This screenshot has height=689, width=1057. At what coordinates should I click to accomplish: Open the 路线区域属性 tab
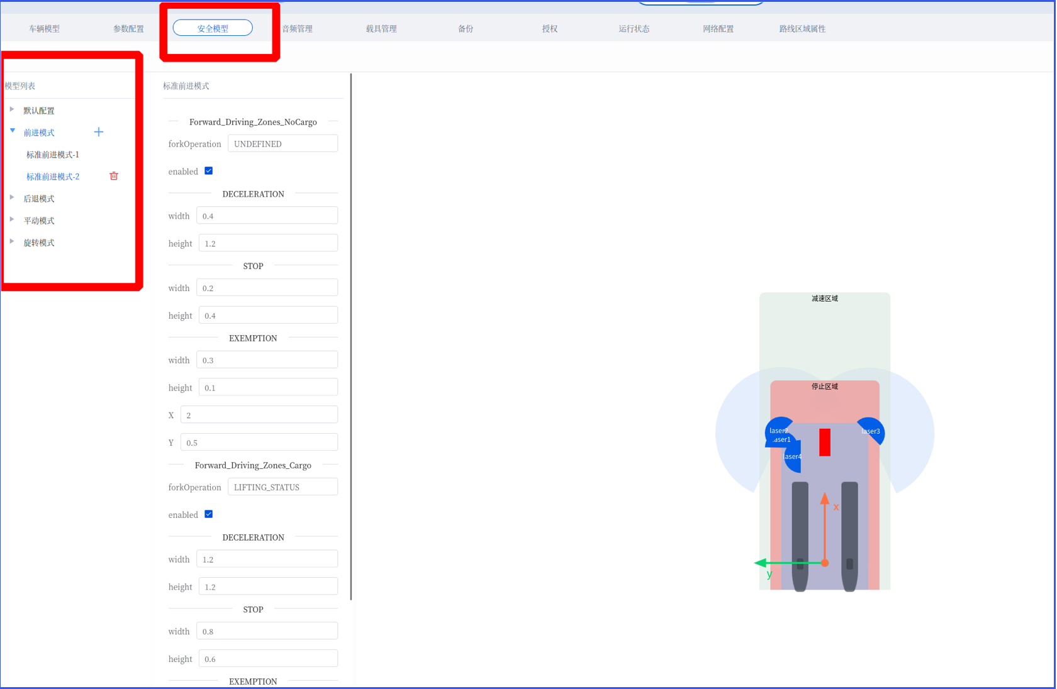point(802,28)
